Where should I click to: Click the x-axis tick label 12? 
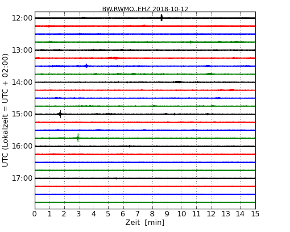click(x=211, y=214)
